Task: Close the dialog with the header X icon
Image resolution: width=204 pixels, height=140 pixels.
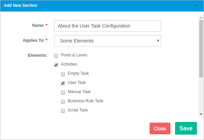Action: (197, 6)
